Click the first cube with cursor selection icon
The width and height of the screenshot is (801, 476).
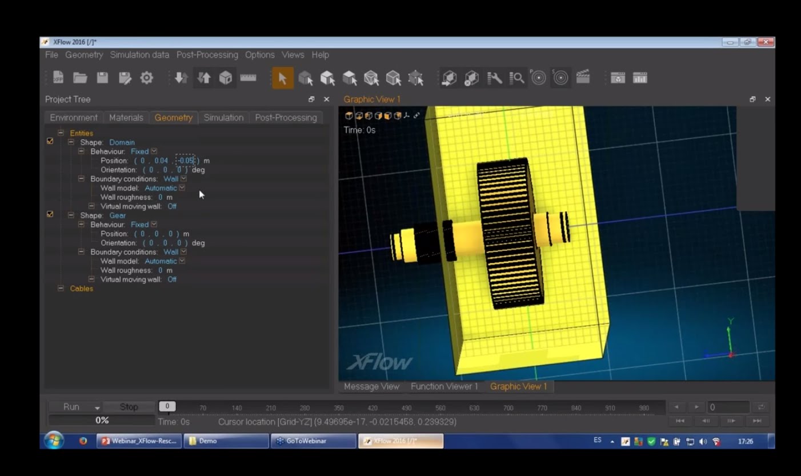pyautogui.click(x=305, y=78)
